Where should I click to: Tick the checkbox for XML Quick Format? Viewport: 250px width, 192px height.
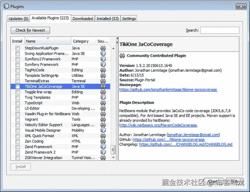(x=17, y=136)
